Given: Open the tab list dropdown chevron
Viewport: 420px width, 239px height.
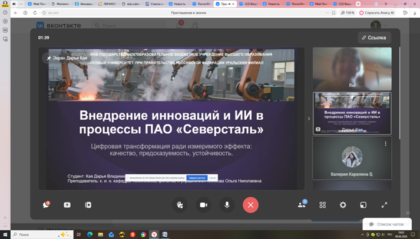Looking at the screenshot, I should tap(21, 4).
